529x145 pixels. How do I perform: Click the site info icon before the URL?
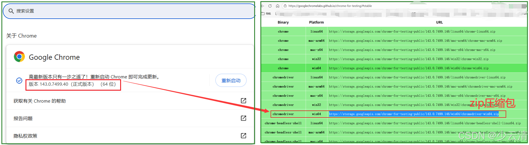[x=285, y=6]
